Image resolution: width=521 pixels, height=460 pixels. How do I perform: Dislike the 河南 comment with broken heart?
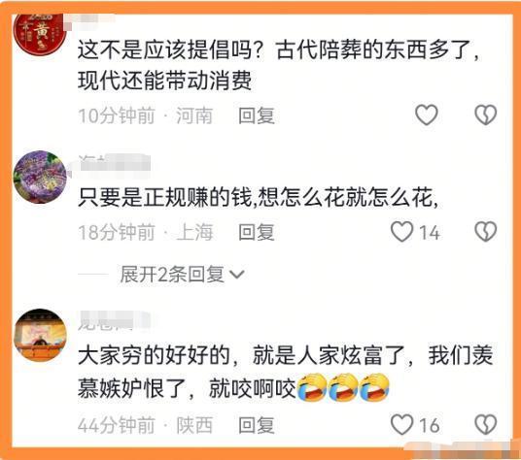(485, 115)
